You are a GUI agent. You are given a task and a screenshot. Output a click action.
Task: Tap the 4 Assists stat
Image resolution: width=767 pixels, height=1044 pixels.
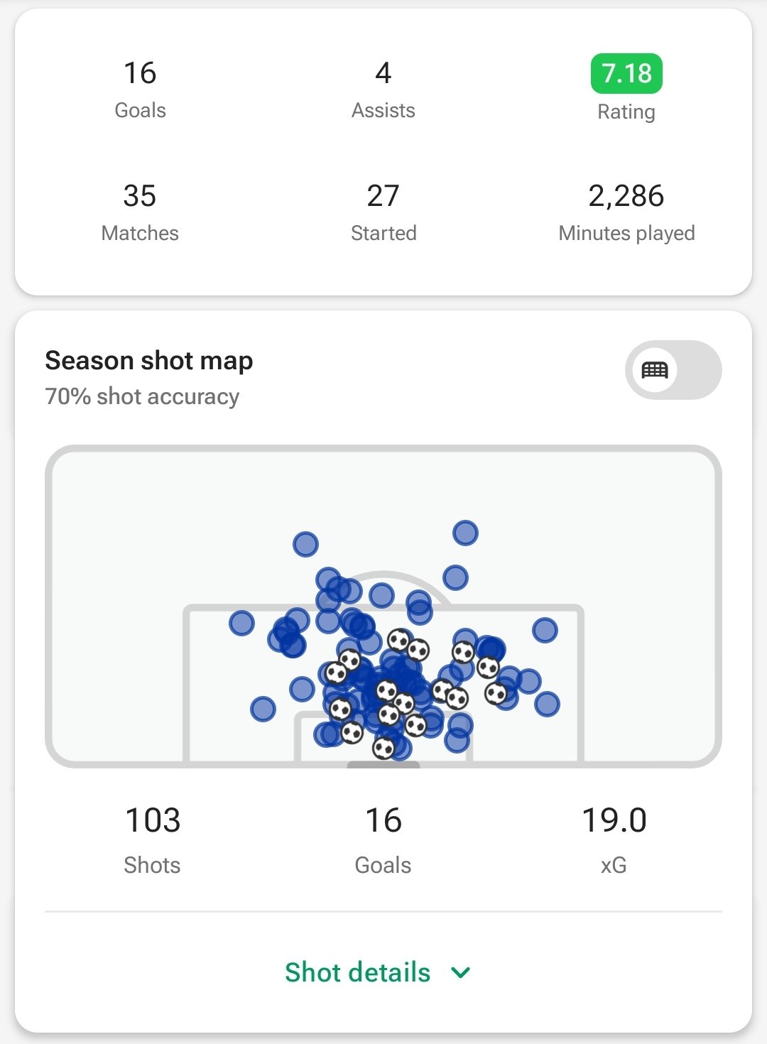coord(383,90)
